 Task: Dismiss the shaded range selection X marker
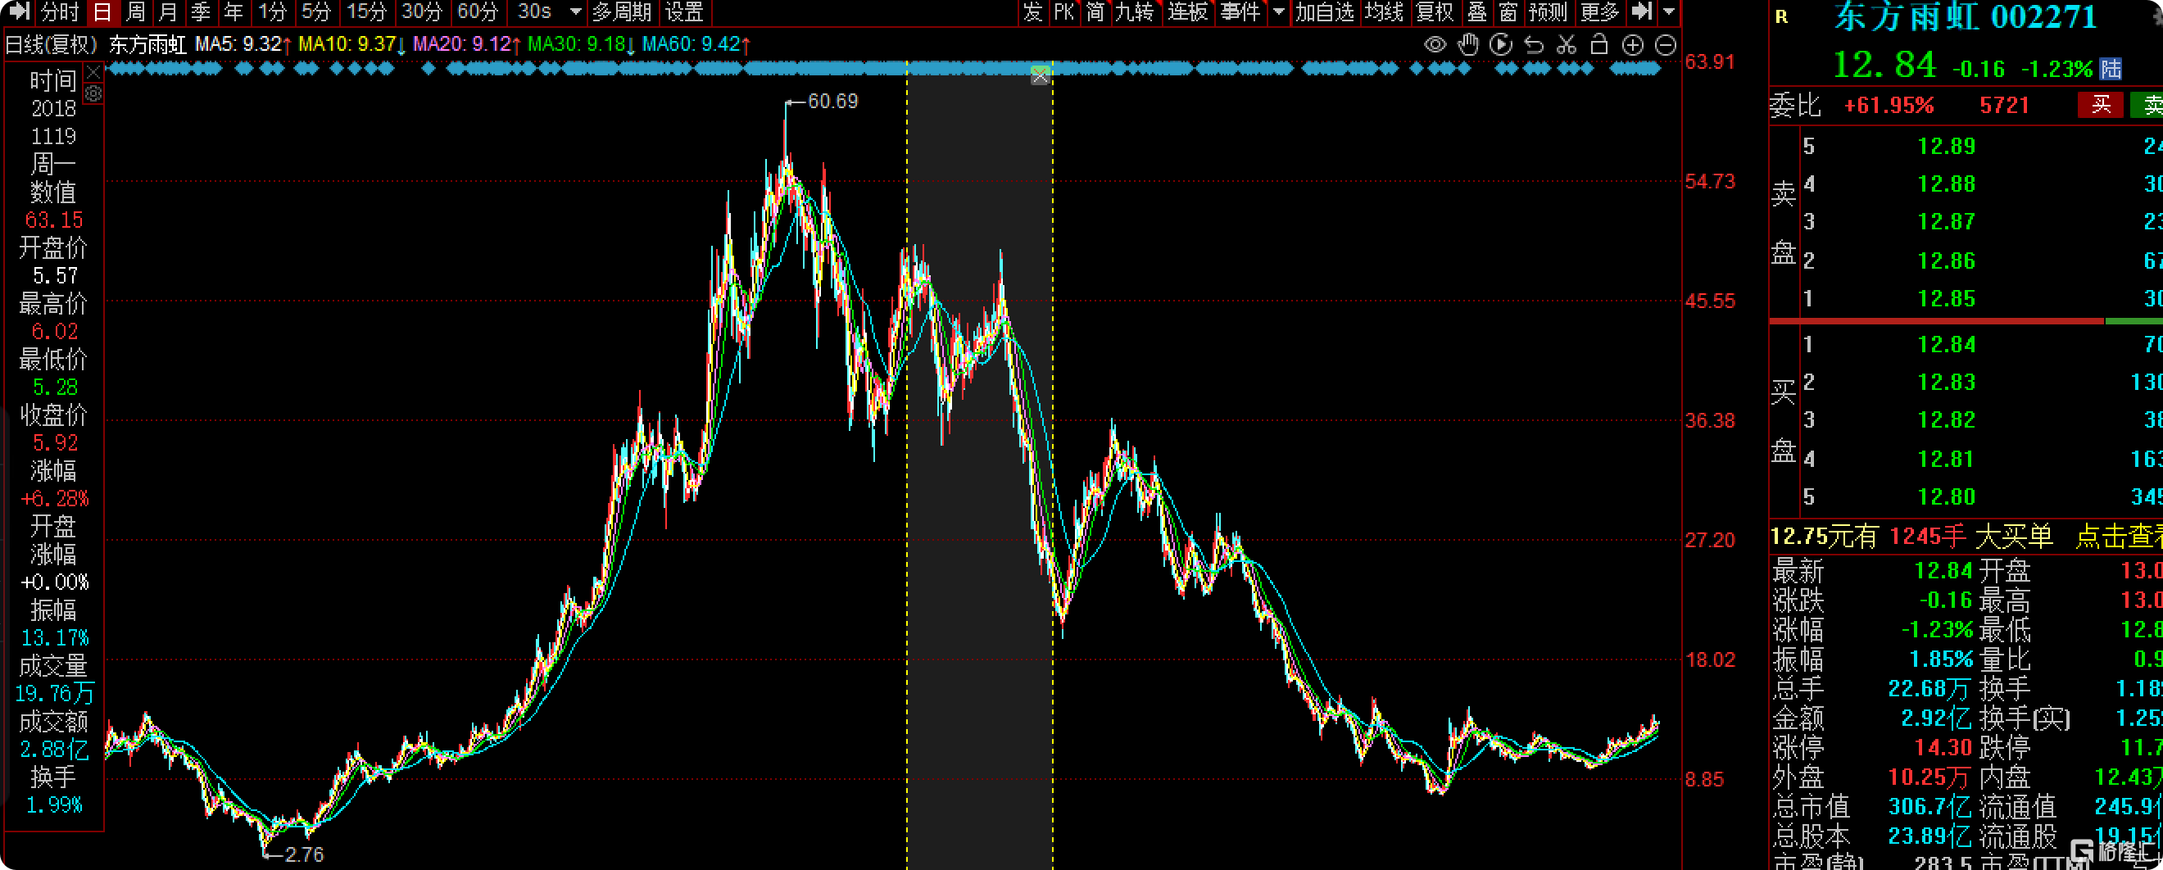coord(1040,76)
